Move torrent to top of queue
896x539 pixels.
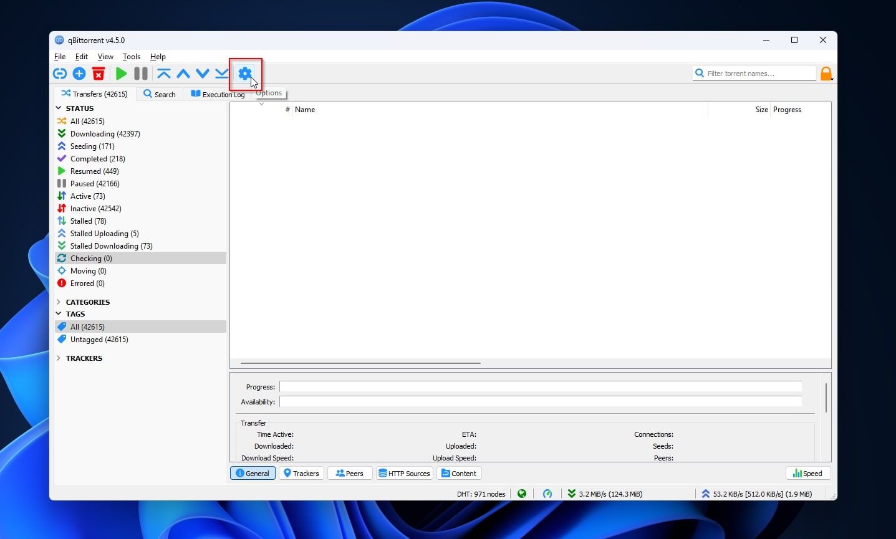(x=163, y=73)
